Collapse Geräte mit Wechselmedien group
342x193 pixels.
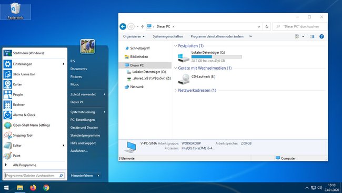pos(176,68)
